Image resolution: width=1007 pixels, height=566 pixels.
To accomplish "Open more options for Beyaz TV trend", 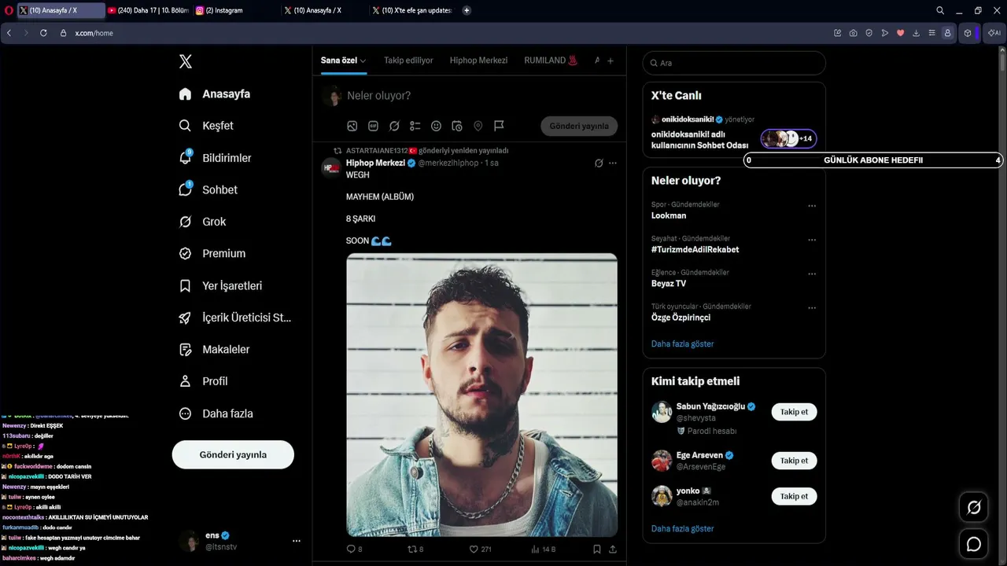I will click(812, 274).
